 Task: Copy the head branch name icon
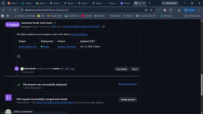tap(104, 27)
